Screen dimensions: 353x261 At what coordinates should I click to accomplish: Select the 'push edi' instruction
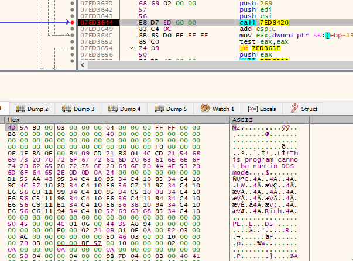(255, 10)
